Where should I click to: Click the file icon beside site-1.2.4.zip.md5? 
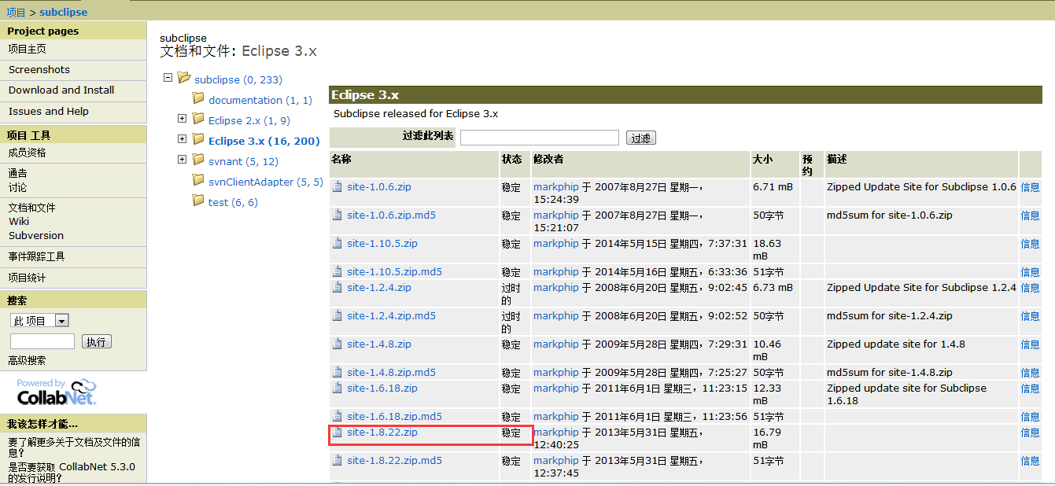pyautogui.click(x=338, y=316)
